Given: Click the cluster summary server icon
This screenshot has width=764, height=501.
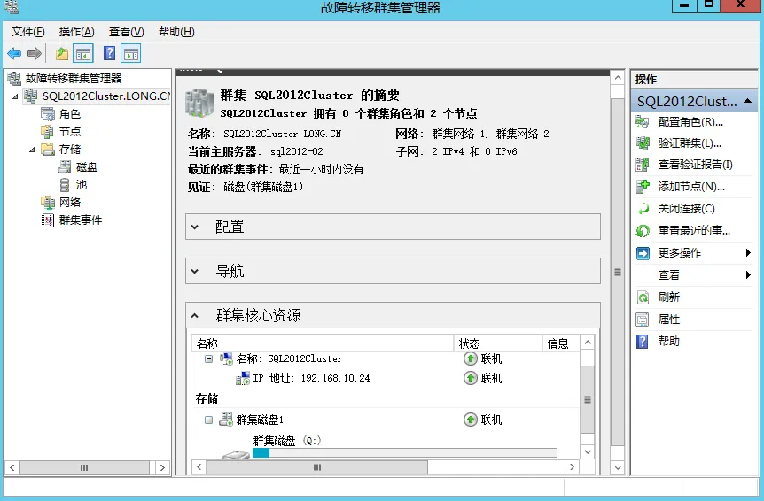Looking at the screenshot, I should (x=199, y=103).
